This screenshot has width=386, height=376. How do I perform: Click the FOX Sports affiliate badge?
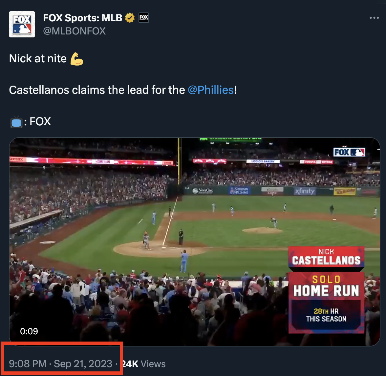point(144,18)
